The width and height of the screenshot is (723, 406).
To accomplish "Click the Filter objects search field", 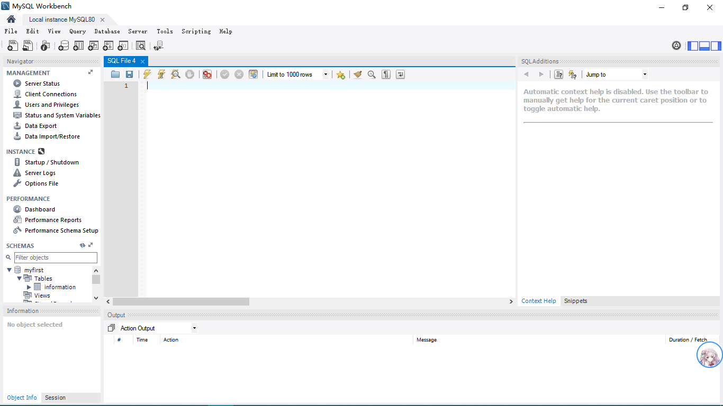I will (x=56, y=257).
